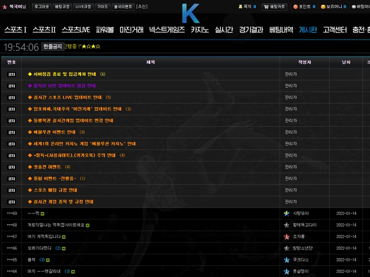Open the 파워볼 menu
This screenshot has height=277, width=370.
(105, 30)
